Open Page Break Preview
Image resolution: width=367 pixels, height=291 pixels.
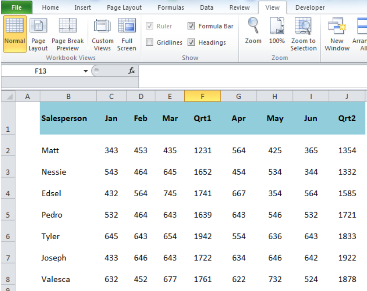click(x=67, y=34)
